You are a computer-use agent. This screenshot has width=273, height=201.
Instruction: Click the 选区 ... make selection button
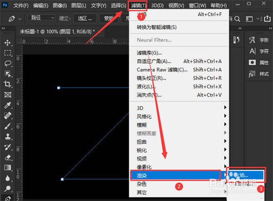coord(85,18)
